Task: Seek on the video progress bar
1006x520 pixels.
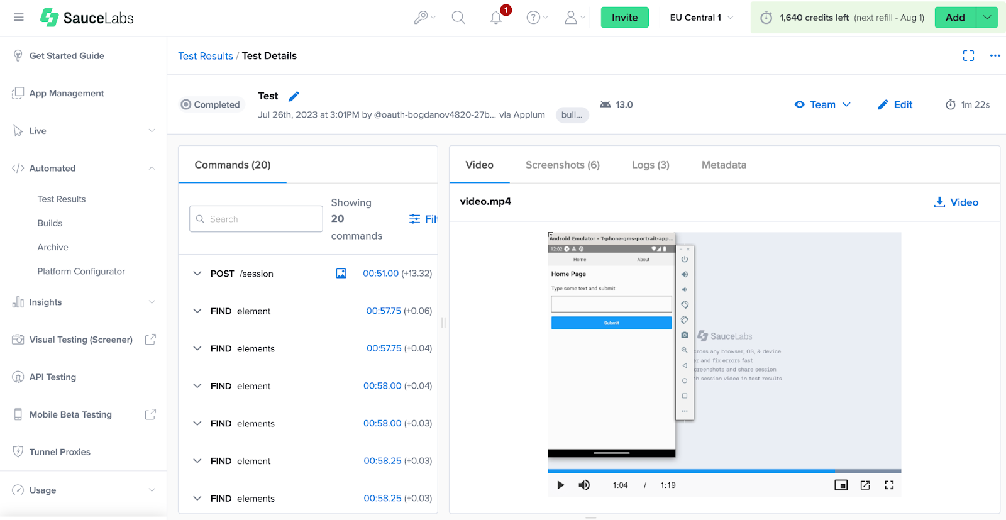Action: (724, 471)
